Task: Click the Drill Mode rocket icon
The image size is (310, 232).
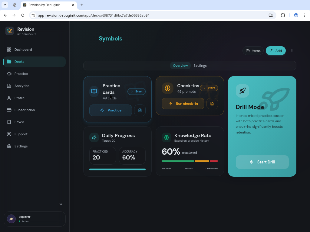Action: tap(242, 91)
